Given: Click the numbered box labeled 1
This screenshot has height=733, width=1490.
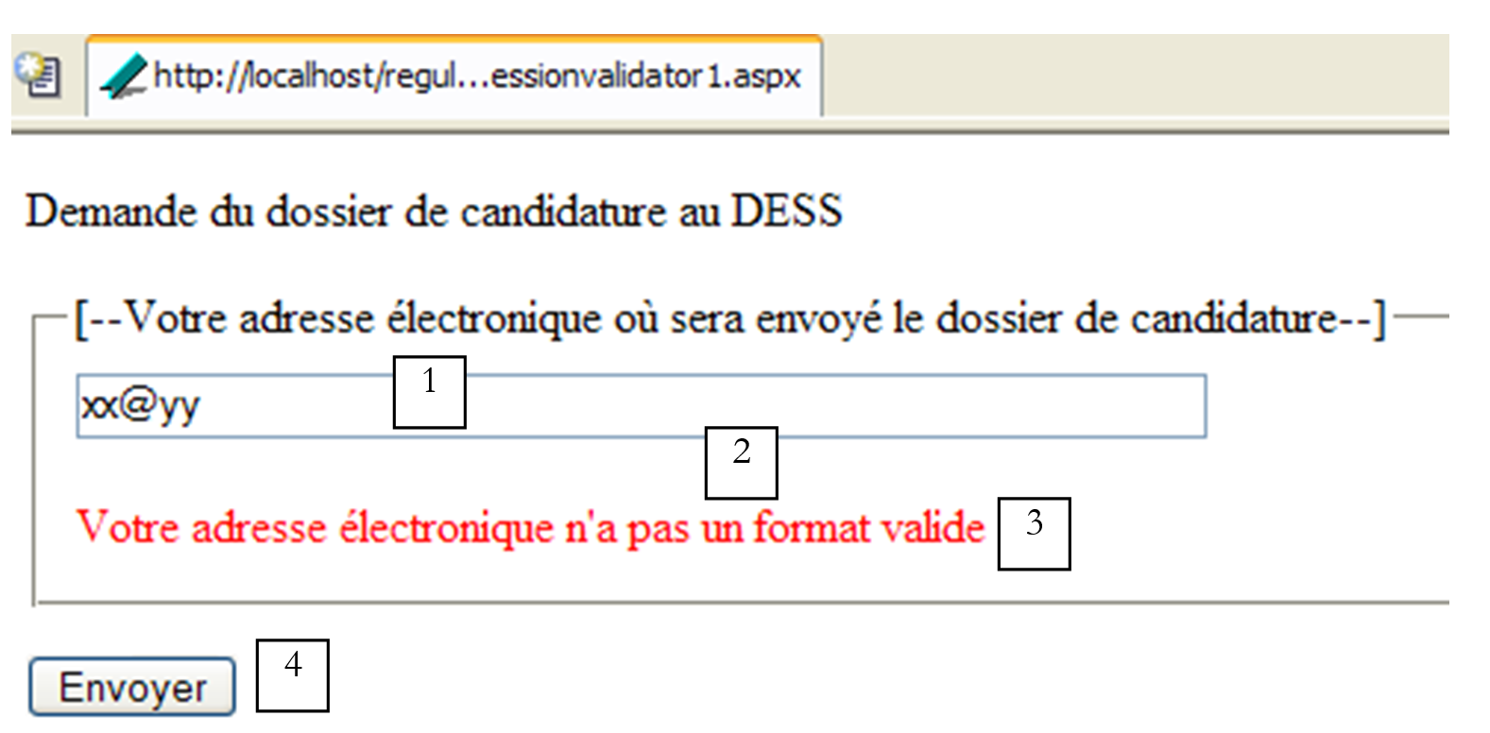Looking at the screenshot, I should click(430, 392).
